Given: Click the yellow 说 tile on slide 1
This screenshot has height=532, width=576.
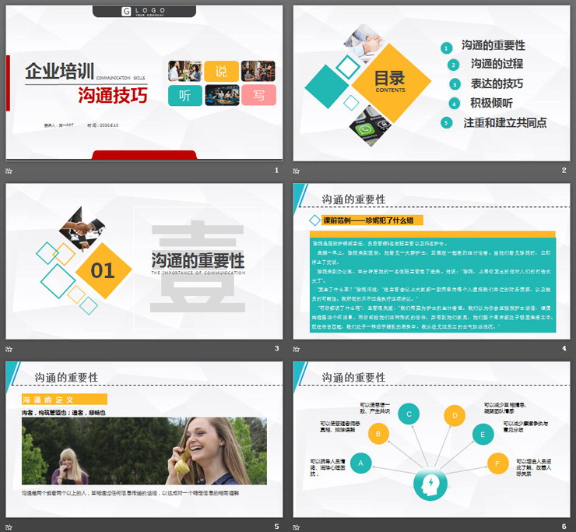Looking at the screenshot, I should point(221,72).
